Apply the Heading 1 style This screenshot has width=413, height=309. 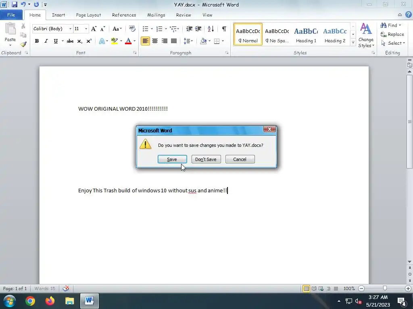306,35
